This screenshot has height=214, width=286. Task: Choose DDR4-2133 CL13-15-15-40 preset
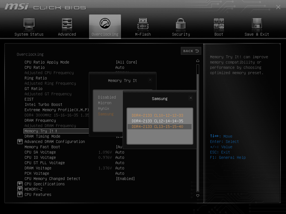click(x=159, y=127)
